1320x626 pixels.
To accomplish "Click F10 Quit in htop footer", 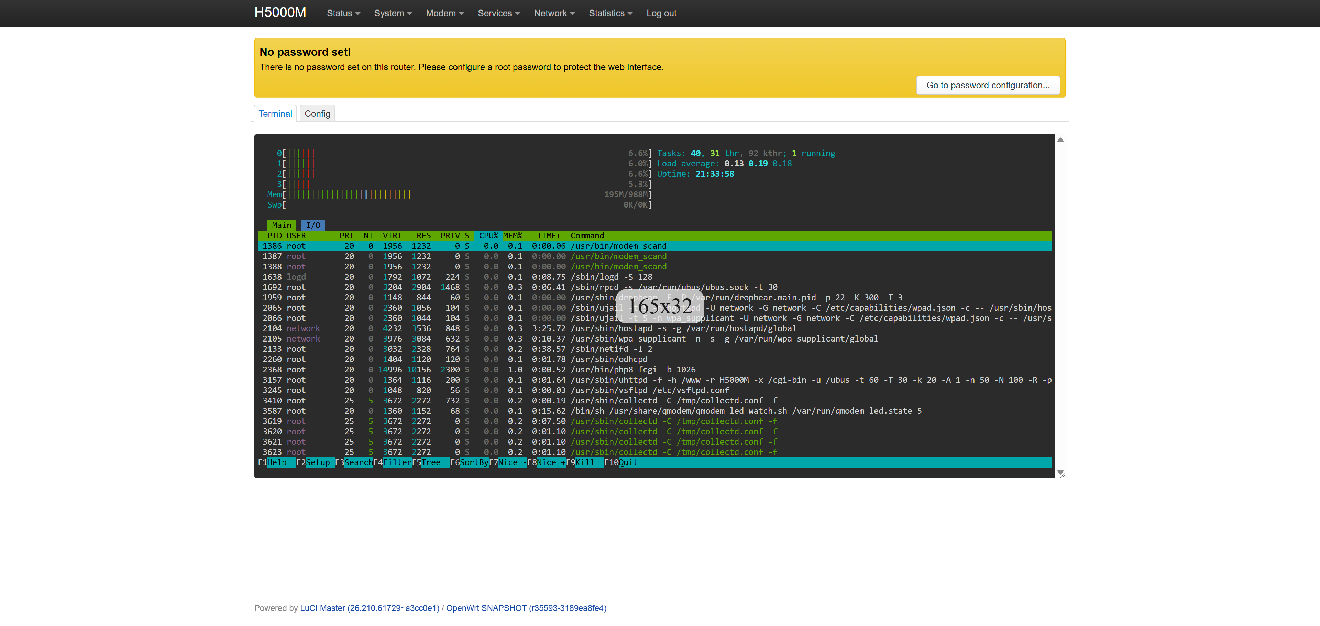I will coord(621,462).
